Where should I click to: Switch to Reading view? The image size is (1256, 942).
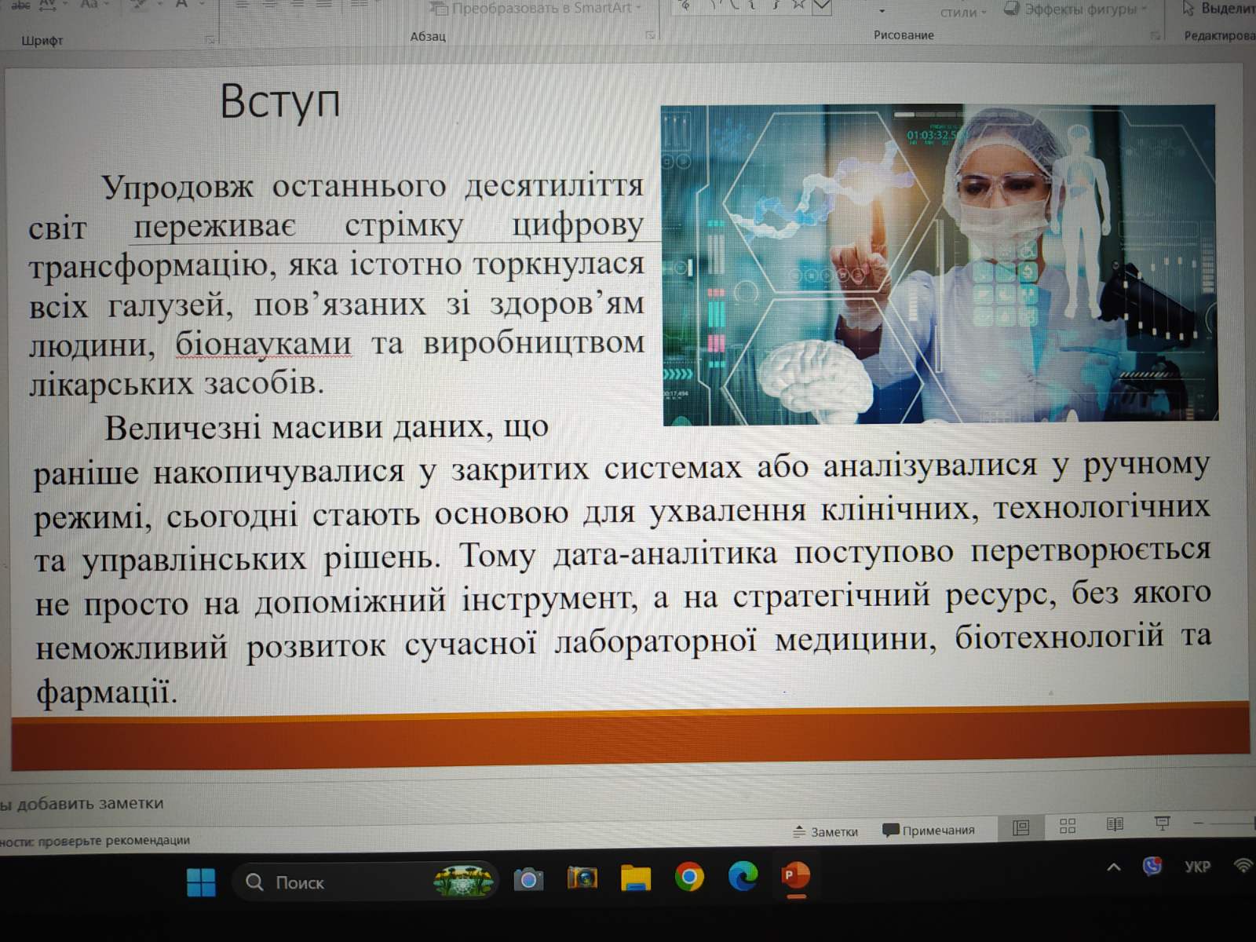1115,824
